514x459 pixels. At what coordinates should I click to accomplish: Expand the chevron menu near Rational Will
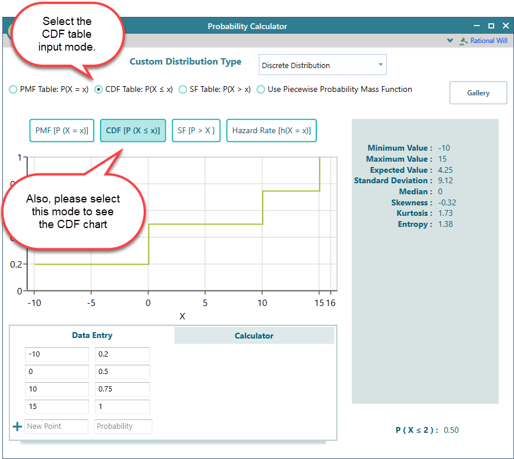click(x=449, y=41)
